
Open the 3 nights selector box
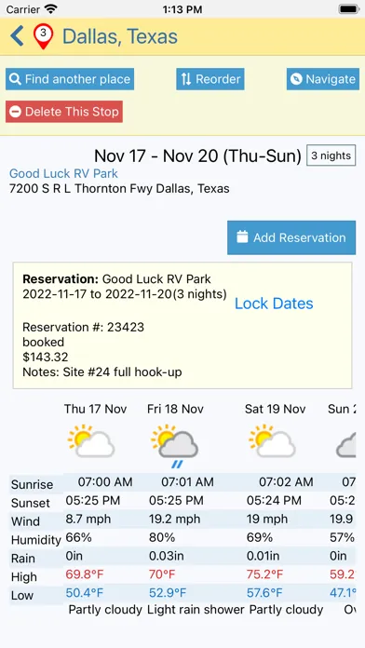coord(331,155)
